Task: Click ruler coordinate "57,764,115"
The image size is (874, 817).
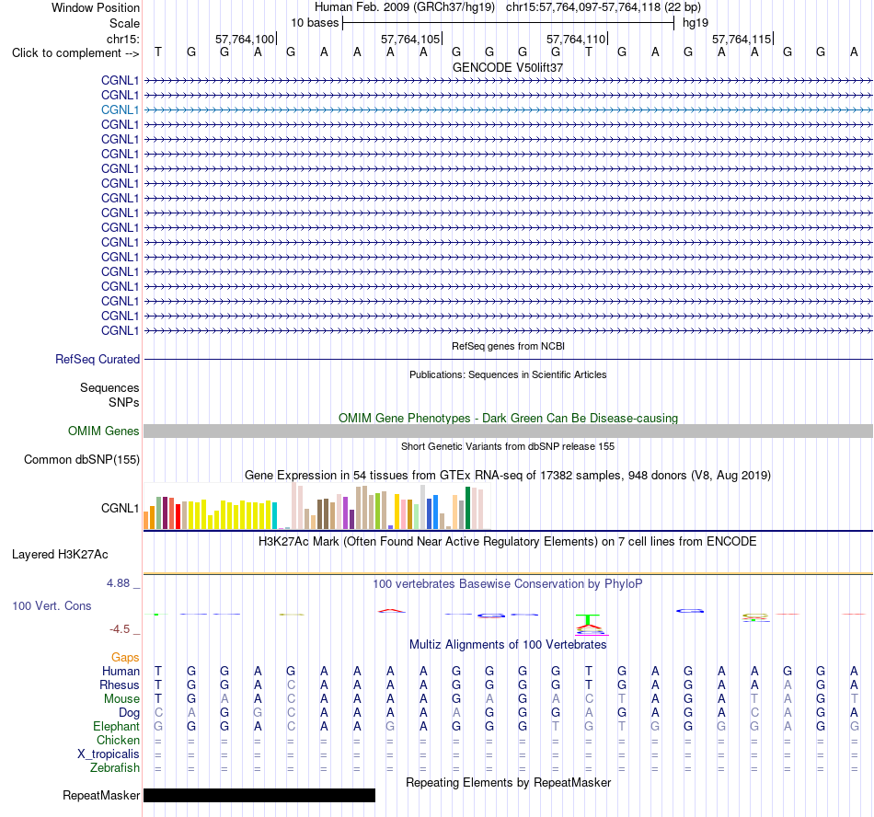Action: coord(742,39)
